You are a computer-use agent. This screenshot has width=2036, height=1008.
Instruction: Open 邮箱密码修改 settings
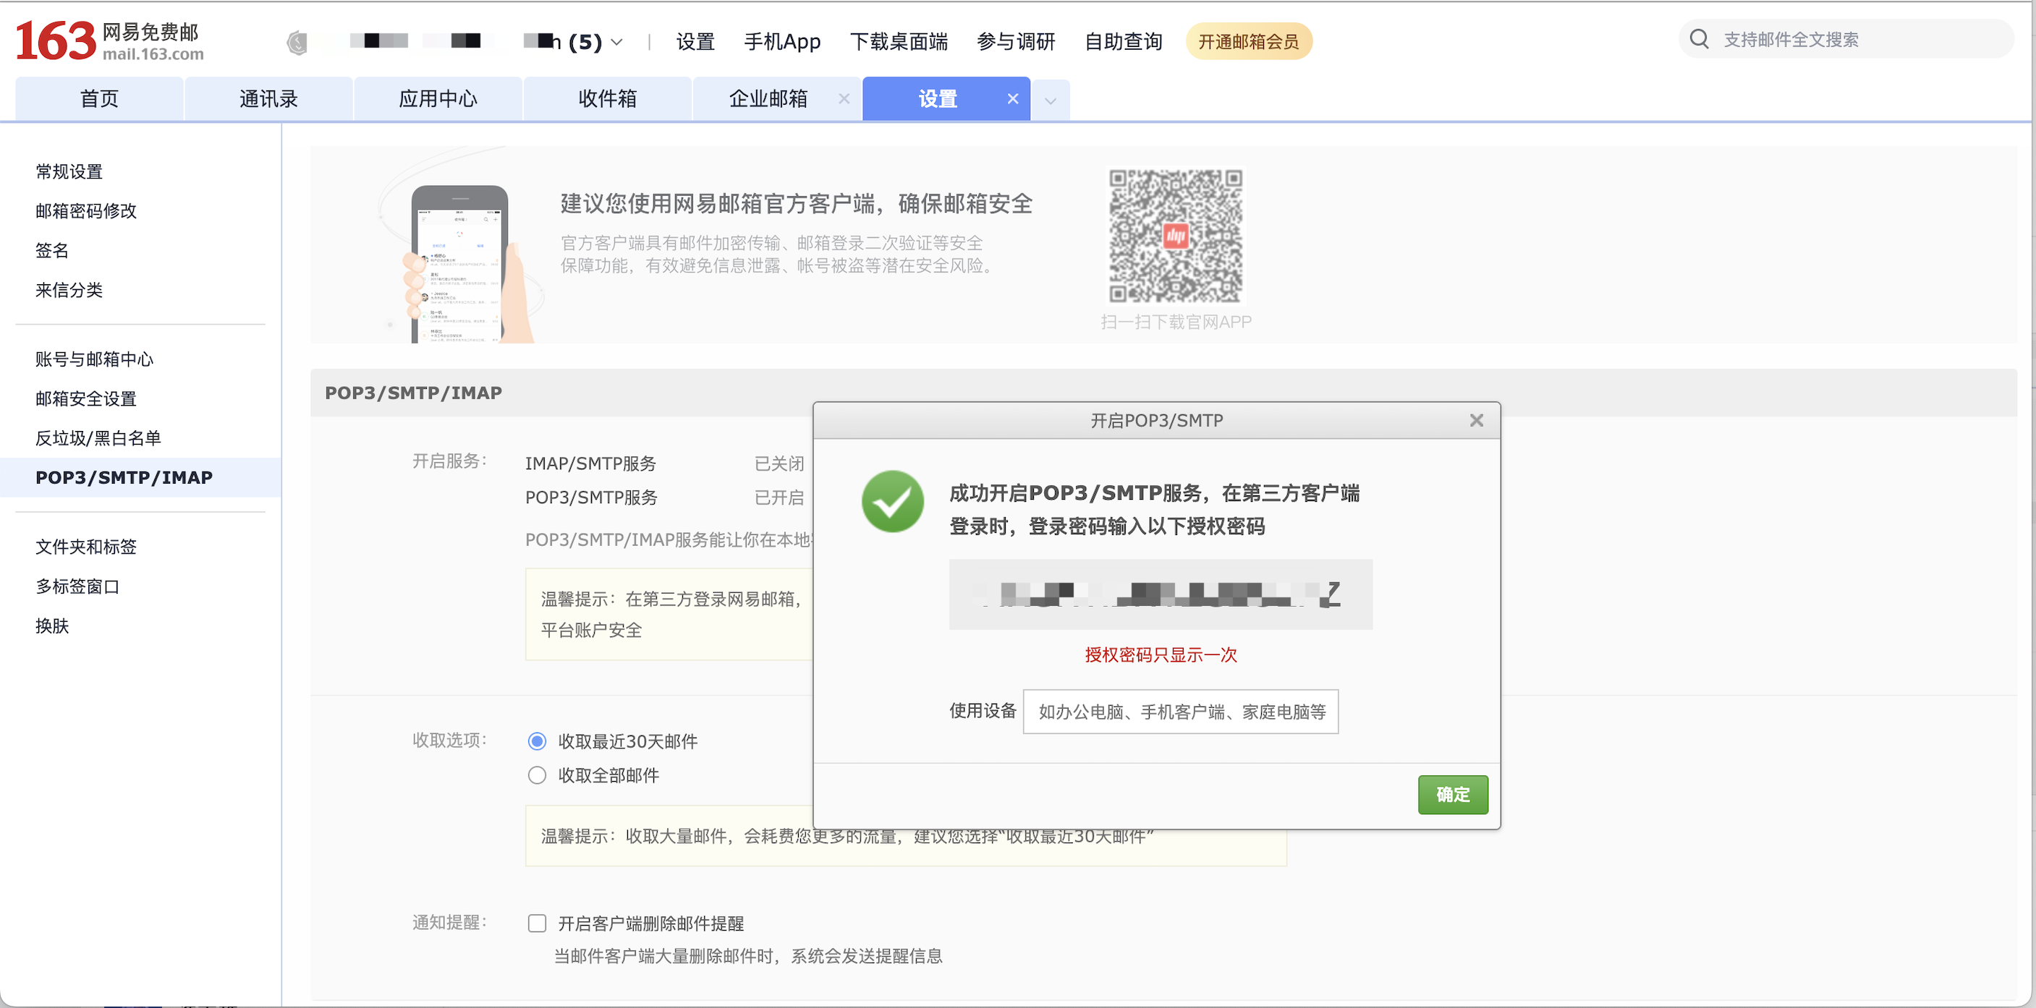(x=86, y=211)
